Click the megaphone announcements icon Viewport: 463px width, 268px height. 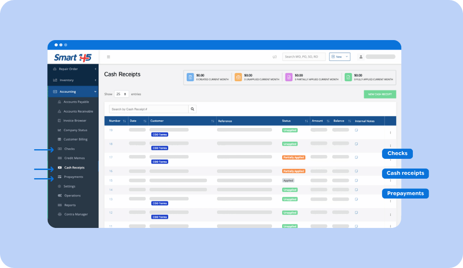[274, 57]
